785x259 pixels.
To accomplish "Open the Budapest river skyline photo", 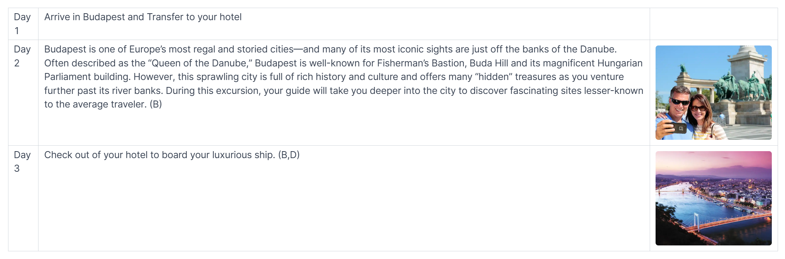I will [713, 198].
